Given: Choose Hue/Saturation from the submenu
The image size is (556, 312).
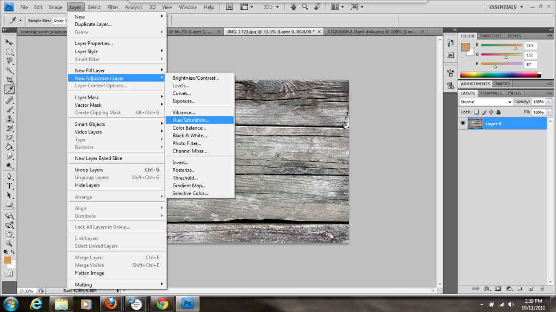Looking at the screenshot, I should point(199,120).
